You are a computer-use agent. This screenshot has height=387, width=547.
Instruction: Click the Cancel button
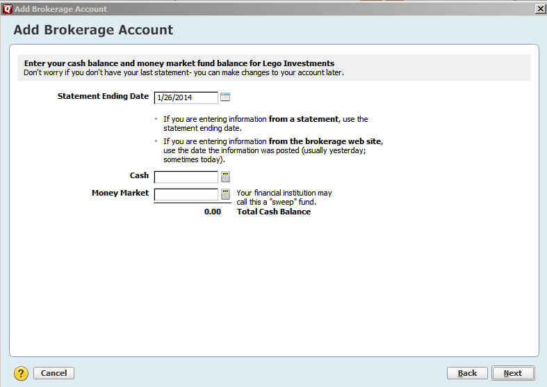click(54, 373)
